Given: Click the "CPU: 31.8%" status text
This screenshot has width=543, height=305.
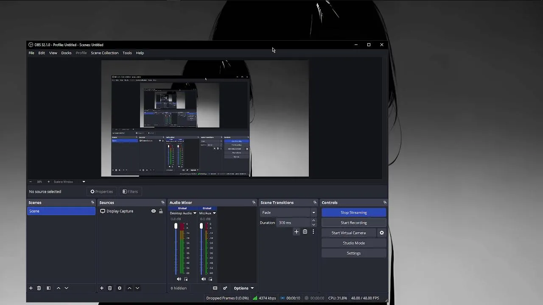Looking at the screenshot, I should point(338,298).
